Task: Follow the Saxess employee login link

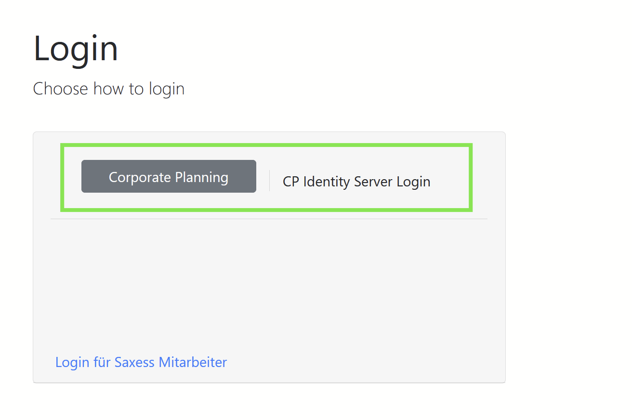Action: coord(141,362)
